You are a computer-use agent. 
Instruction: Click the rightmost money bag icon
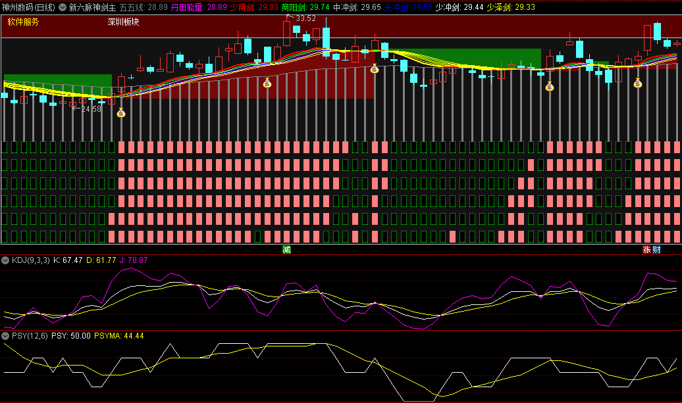[638, 83]
